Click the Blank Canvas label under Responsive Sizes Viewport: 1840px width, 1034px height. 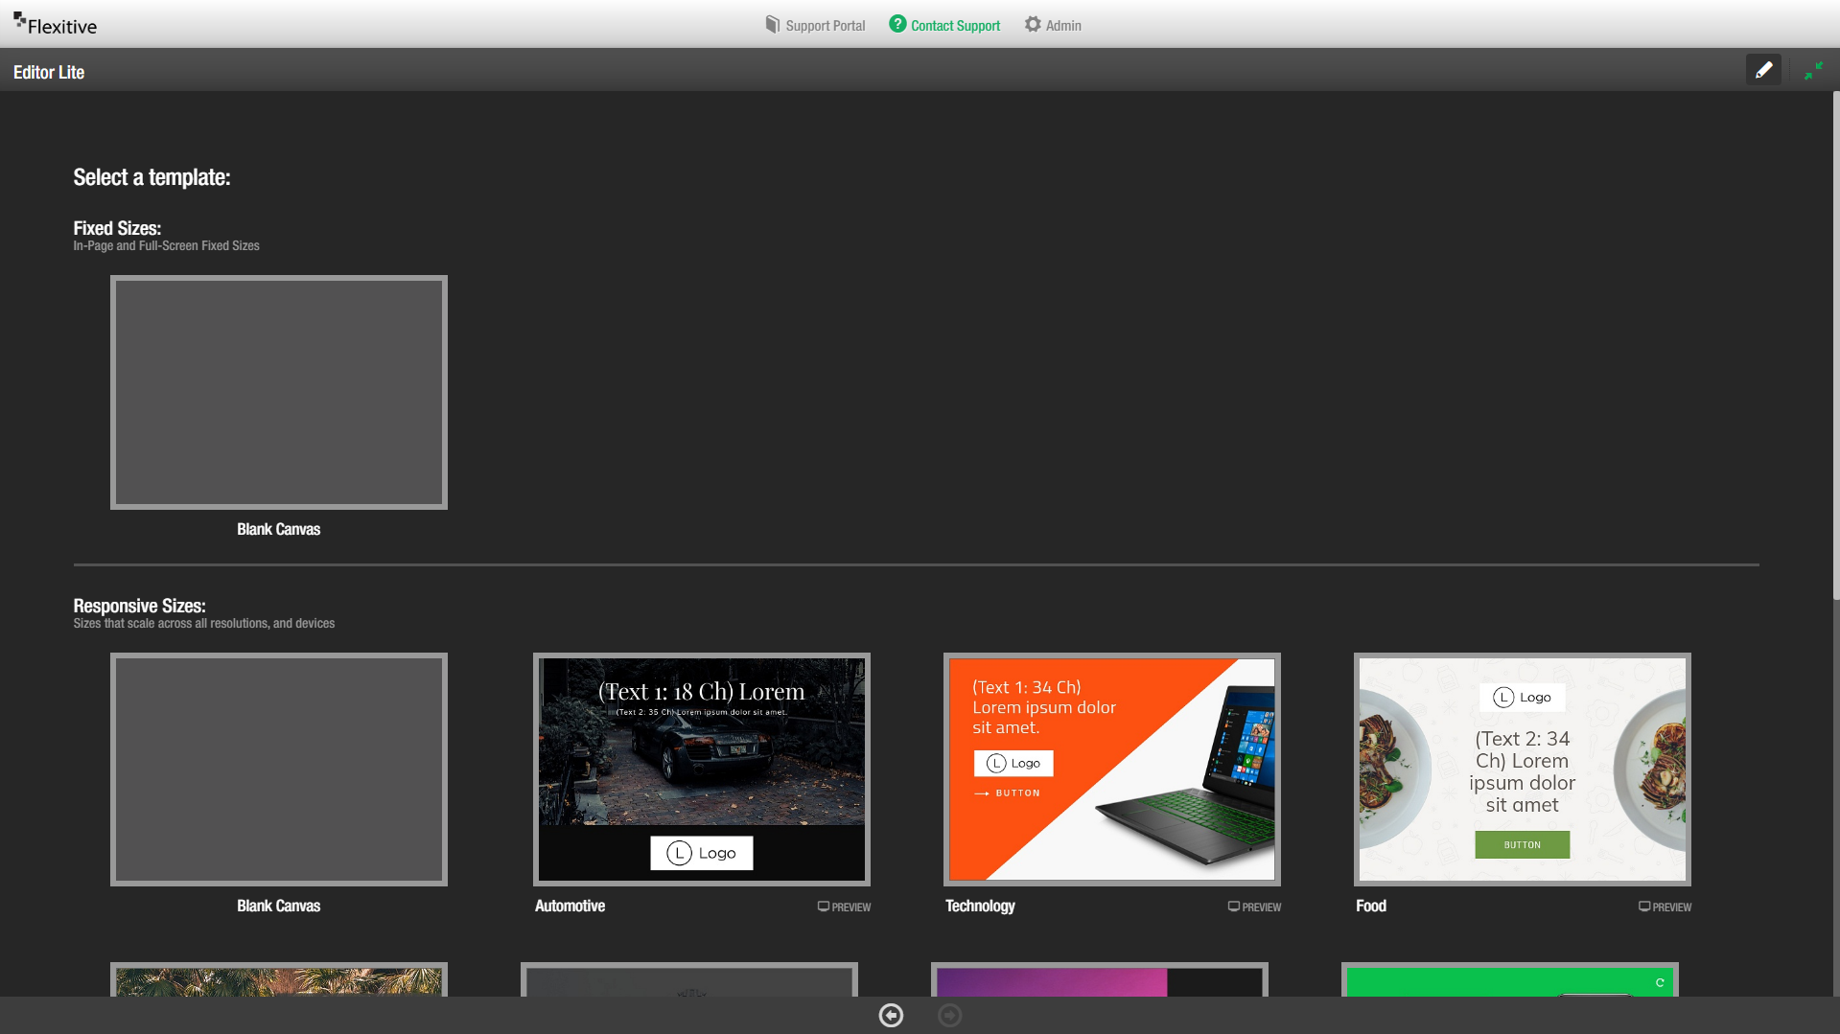(x=279, y=907)
